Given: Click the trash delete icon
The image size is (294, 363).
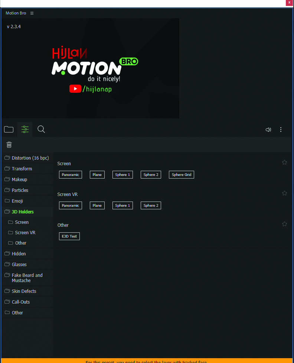Looking at the screenshot, I should click(9, 145).
